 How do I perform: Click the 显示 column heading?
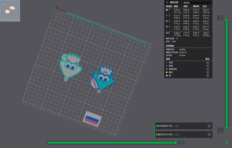coord(207,59)
